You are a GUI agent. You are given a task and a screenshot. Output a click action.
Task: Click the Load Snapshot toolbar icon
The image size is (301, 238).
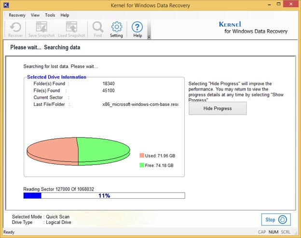[x=71, y=30]
